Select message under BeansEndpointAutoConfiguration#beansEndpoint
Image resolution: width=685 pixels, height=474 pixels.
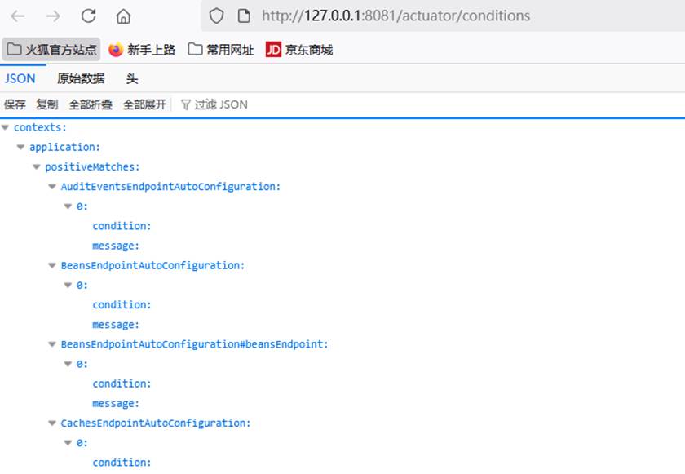coord(116,404)
